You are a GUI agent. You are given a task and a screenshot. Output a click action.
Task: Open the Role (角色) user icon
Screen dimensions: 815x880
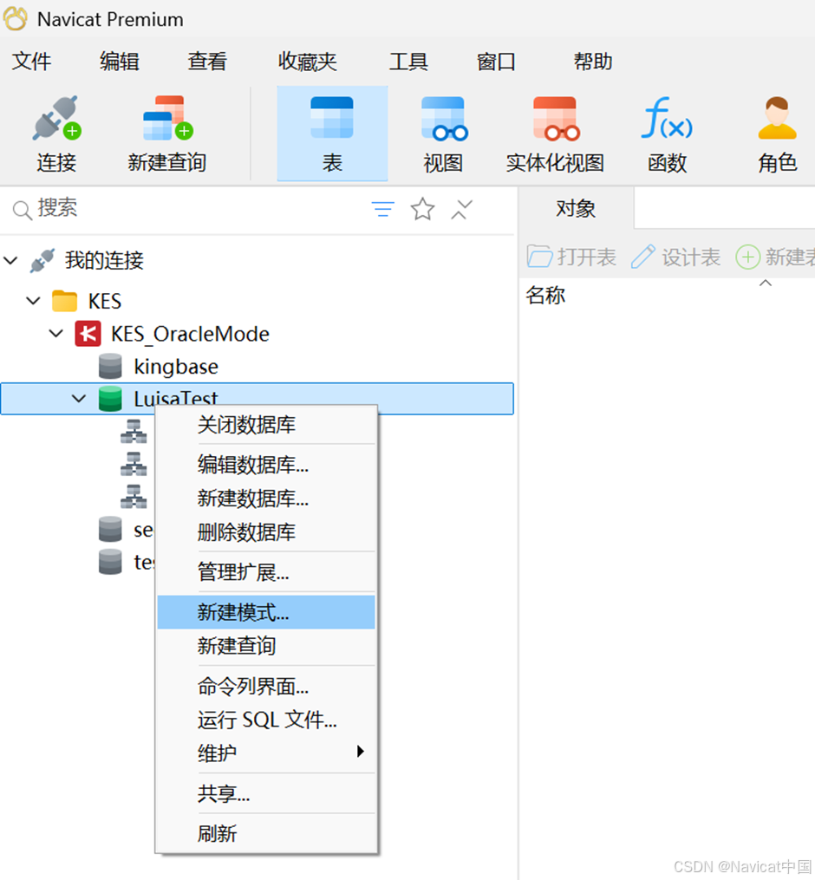(x=777, y=118)
